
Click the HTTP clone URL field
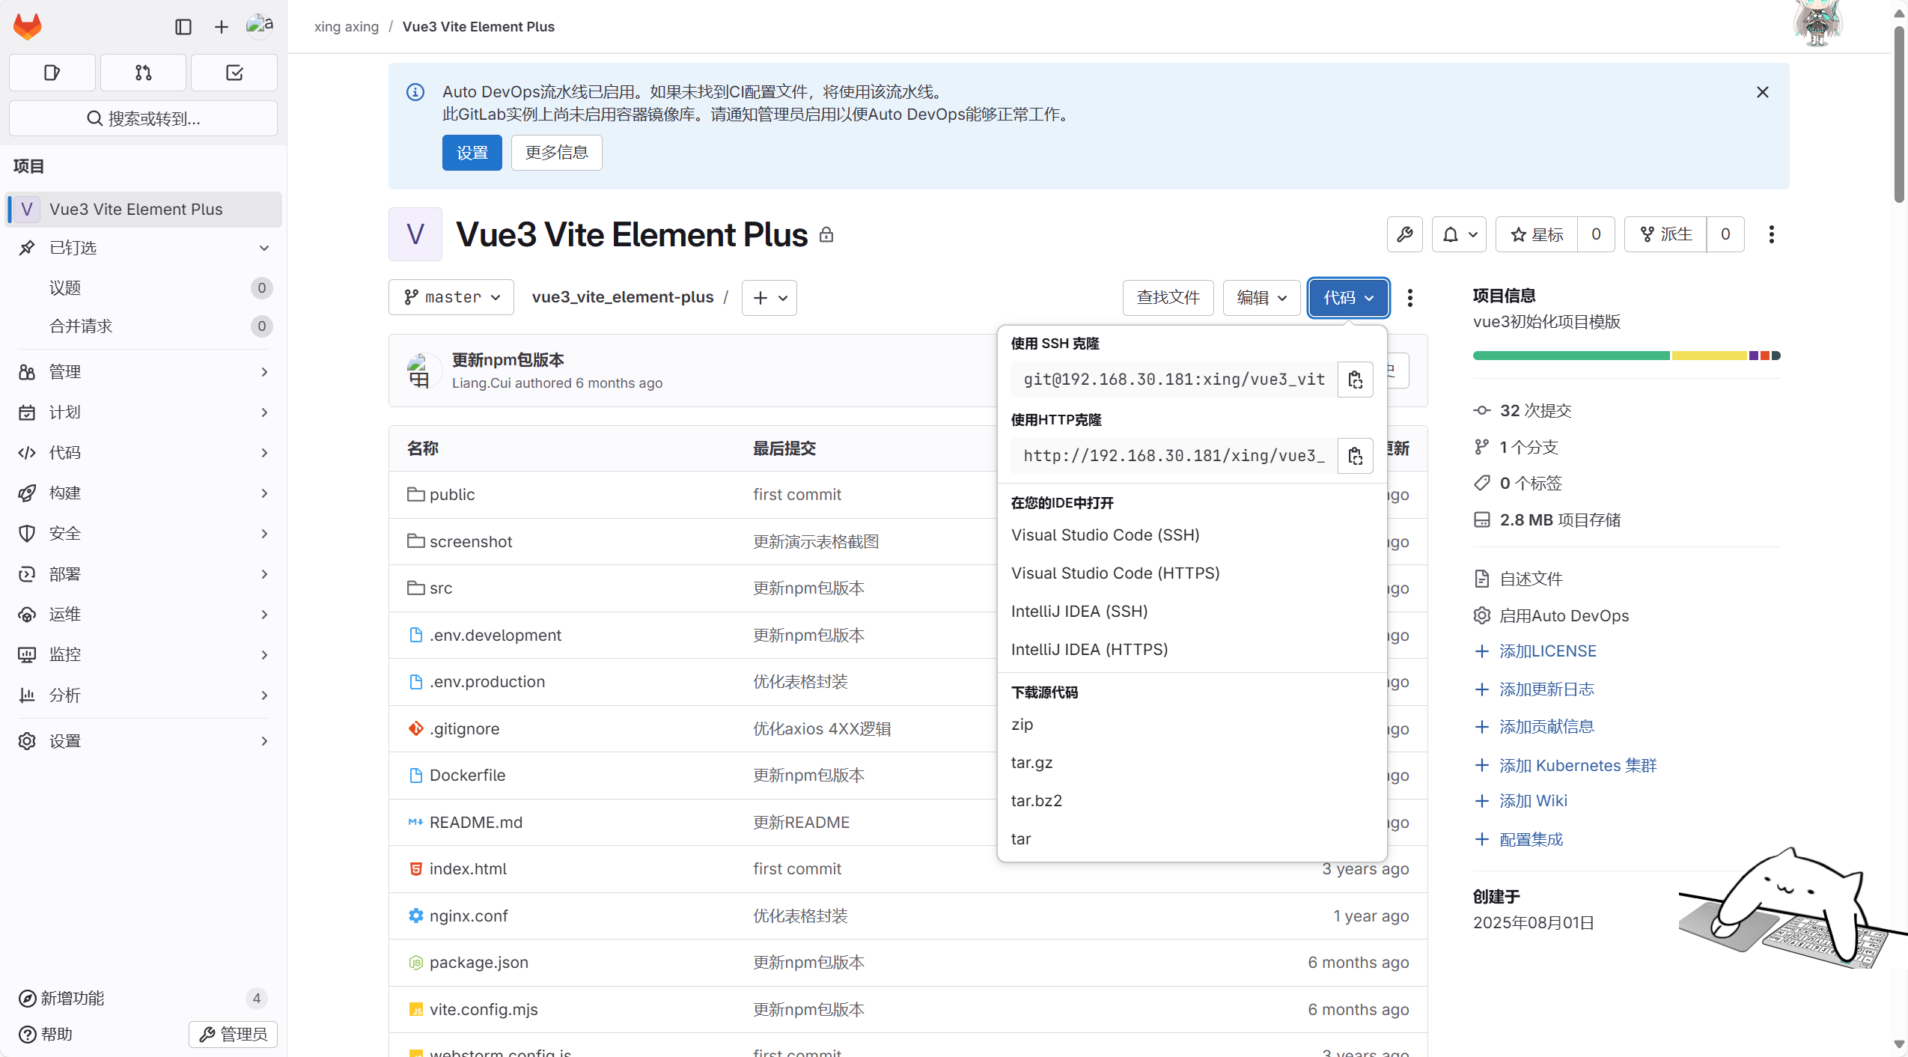(1174, 456)
